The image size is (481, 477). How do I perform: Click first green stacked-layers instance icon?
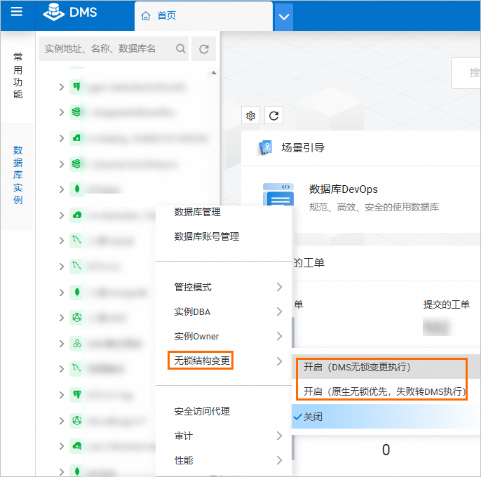coord(76,112)
